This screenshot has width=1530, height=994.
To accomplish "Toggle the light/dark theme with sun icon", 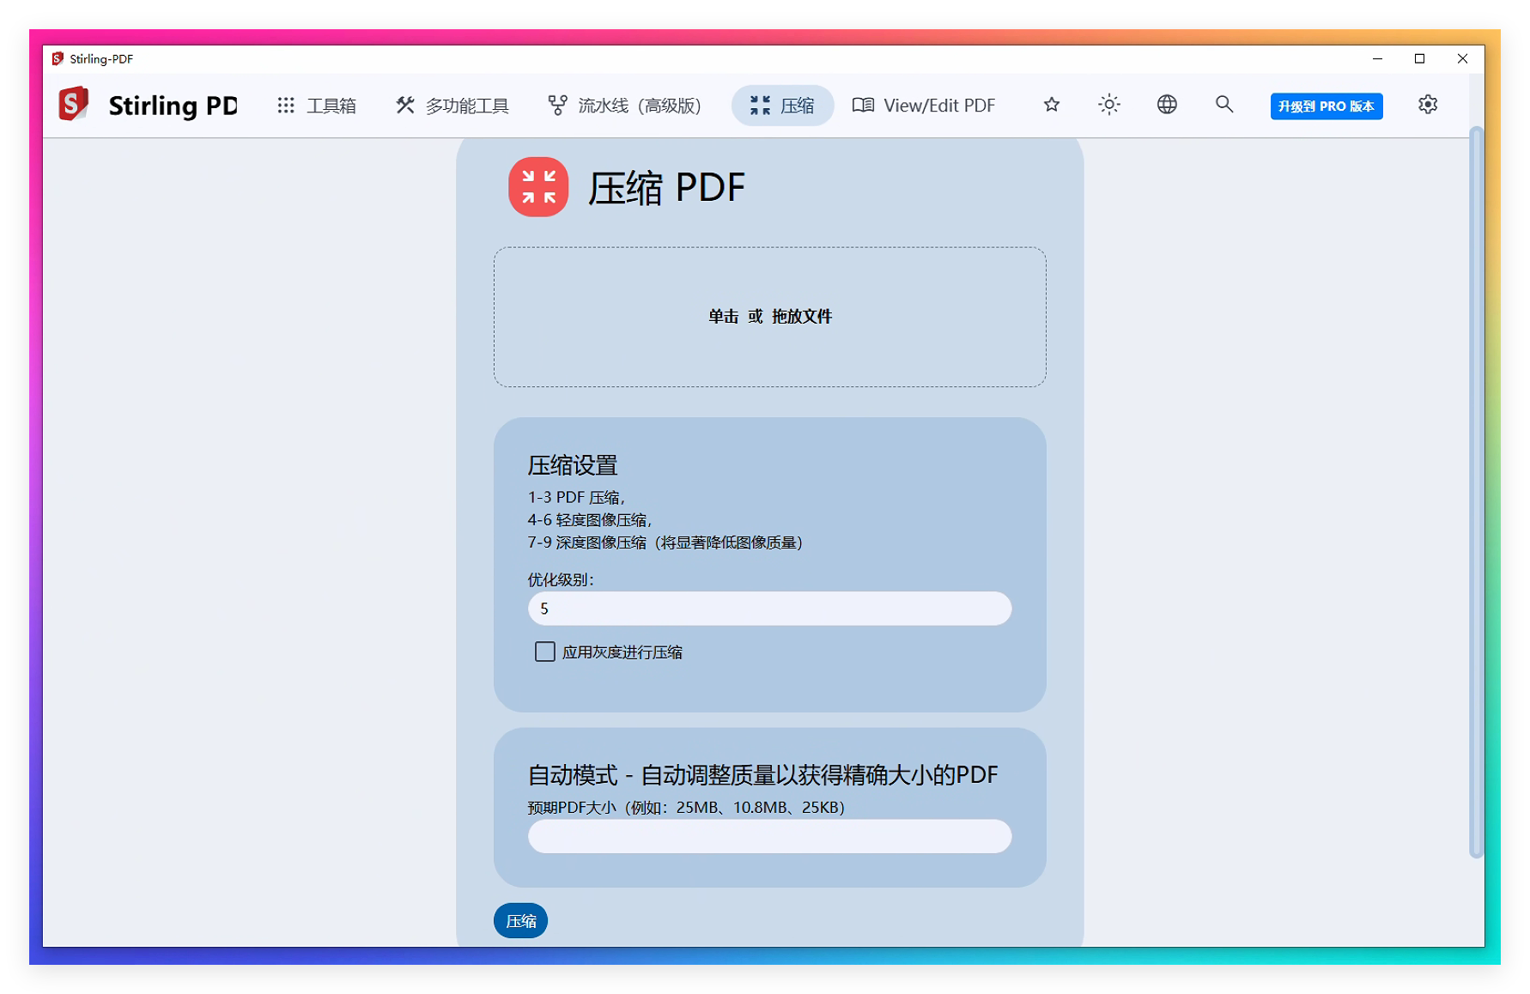I will (x=1108, y=105).
